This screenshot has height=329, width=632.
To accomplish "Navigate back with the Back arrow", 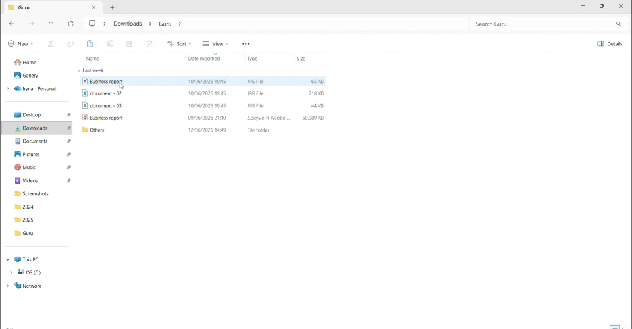I will pyautogui.click(x=12, y=24).
